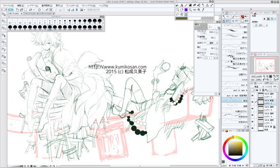The image size is (280, 168).
Task: Click the olive main color swatch in tool palette
Action: [x=182, y=18]
